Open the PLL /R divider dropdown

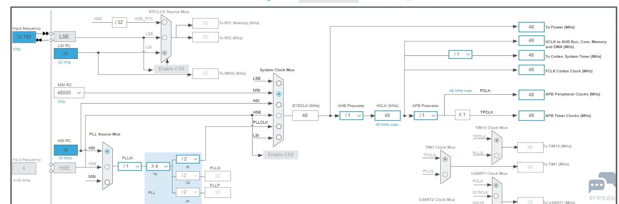click(187, 159)
